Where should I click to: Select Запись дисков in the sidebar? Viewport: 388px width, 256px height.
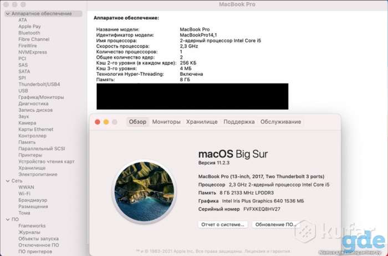pyautogui.click(x=35, y=110)
